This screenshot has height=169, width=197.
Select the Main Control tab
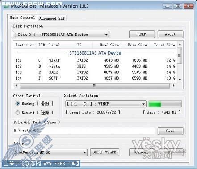(x=22, y=18)
